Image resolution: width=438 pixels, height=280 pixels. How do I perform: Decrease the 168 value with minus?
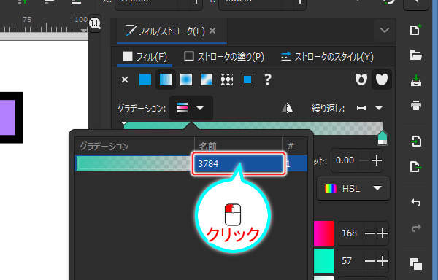tap(370, 233)
